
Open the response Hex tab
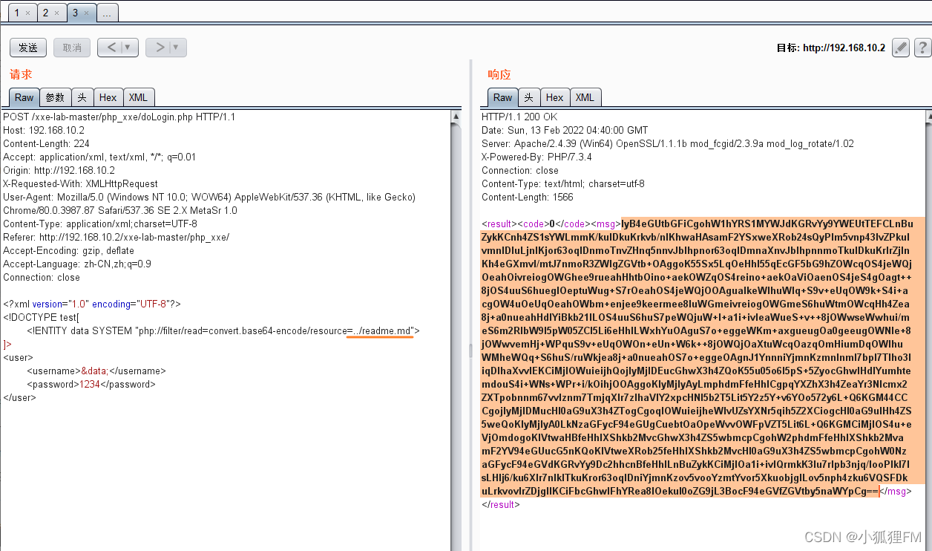tap(555, 97)
